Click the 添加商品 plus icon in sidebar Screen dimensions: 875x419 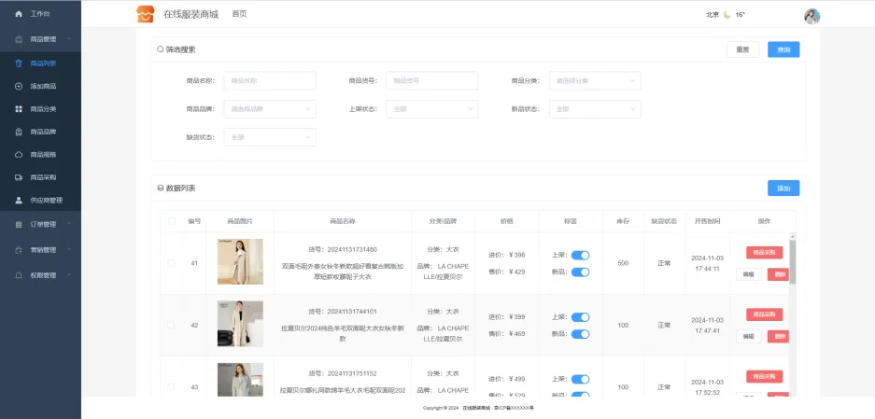(20, 86)
